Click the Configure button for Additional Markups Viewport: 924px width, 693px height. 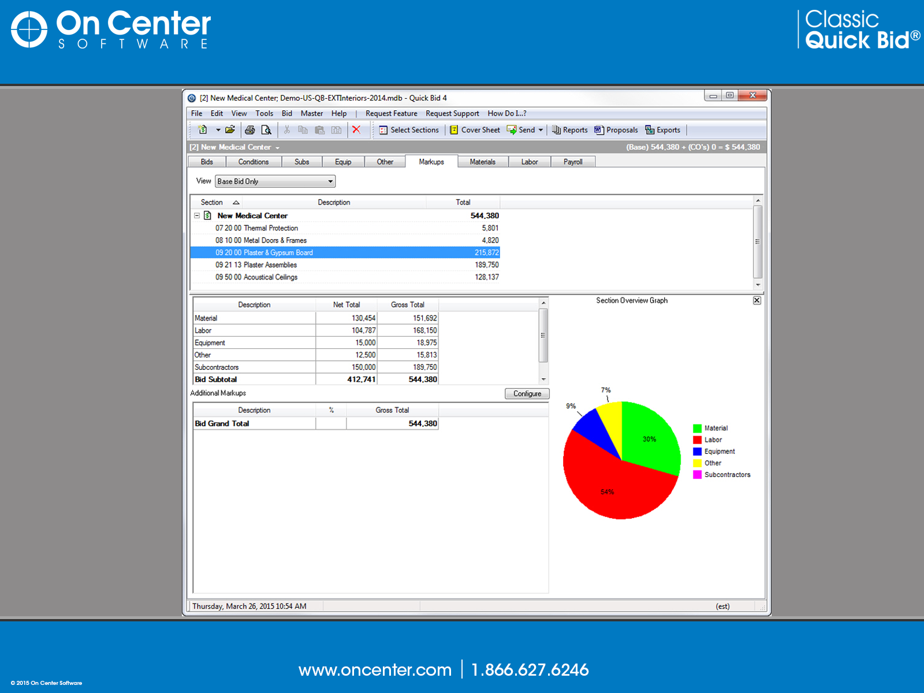[x=527, y=394]
